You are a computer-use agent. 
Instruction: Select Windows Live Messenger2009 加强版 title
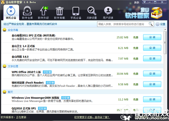pos(35,98)
